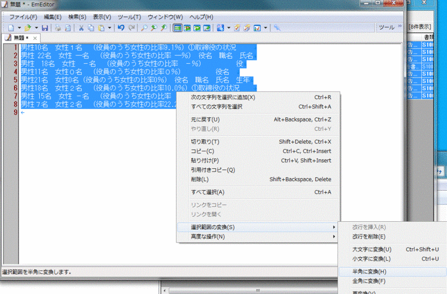The image size is (447, 294).
Task: Toggle Wrap by Window mode button
Action: point(197,28)
